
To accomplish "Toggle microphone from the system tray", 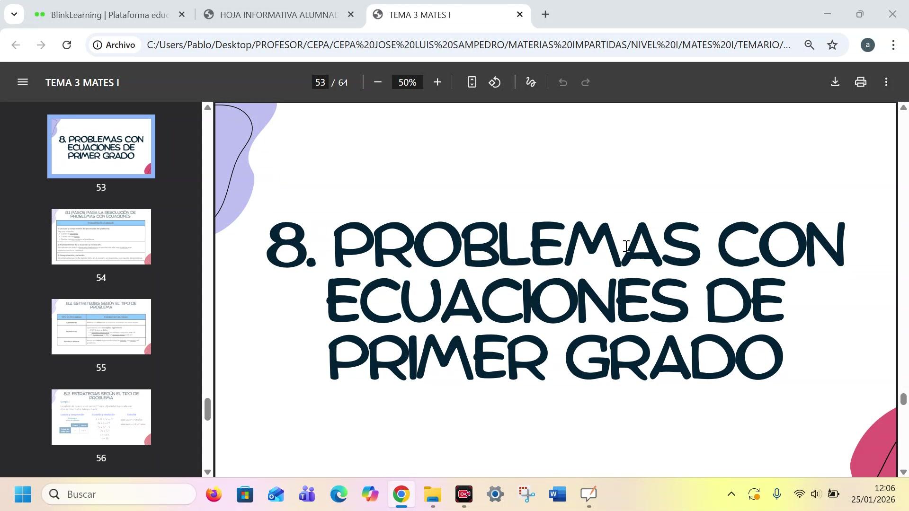I will 776,494.
